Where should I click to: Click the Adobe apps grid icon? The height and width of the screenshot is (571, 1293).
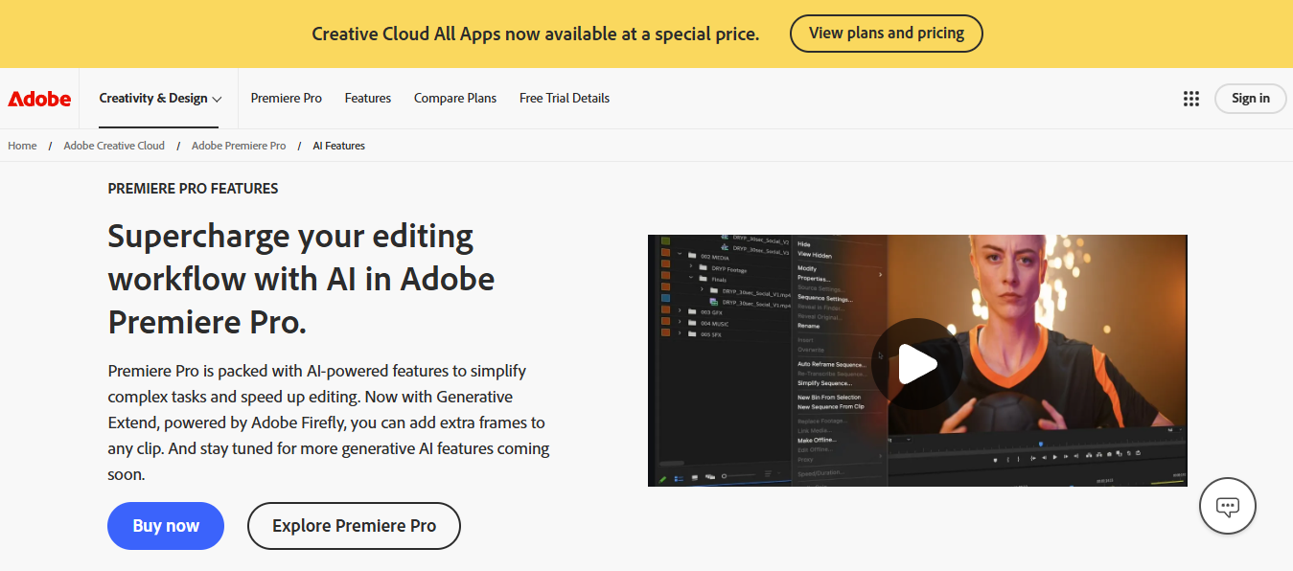coord(1190,98)
